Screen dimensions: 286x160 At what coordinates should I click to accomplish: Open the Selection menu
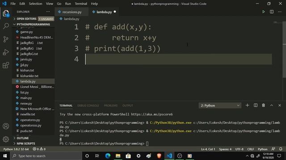coord(35,4)
